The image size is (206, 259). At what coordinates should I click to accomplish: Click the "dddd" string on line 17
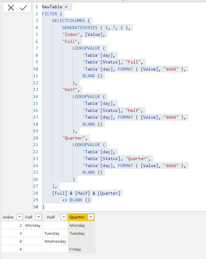(171, 117)
